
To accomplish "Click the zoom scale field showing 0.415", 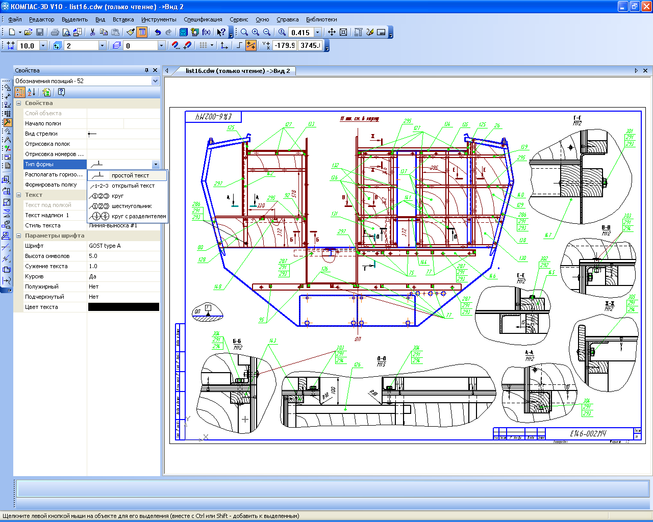I will (301, 32).
